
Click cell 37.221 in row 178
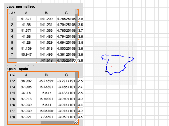26,117
